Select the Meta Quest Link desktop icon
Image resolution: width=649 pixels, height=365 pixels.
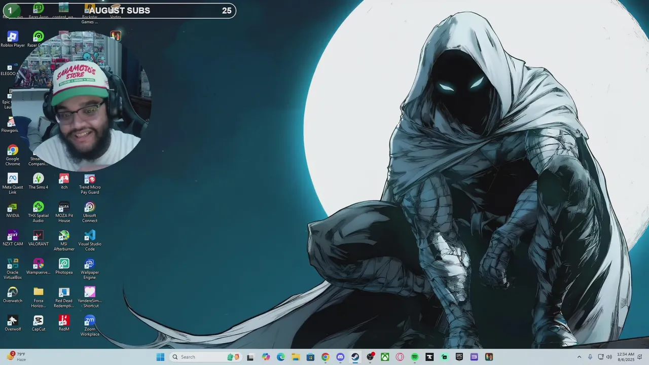(x=13, y=184)
